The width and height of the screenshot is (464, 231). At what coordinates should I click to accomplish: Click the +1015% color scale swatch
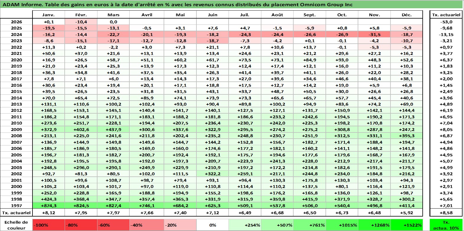click(342, 225)
